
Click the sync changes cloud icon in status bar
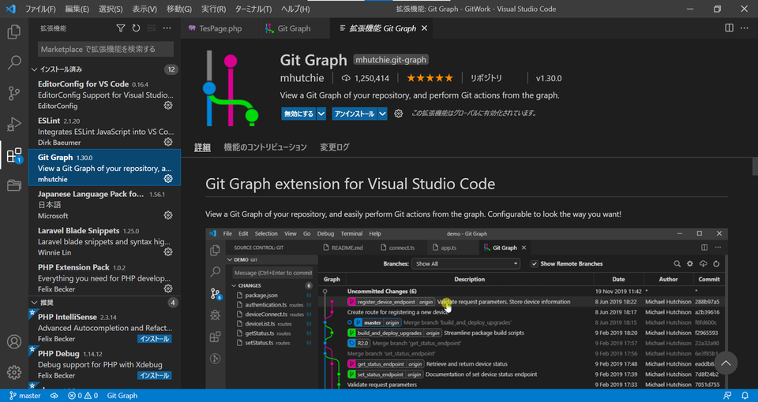(x=54, y=396)
